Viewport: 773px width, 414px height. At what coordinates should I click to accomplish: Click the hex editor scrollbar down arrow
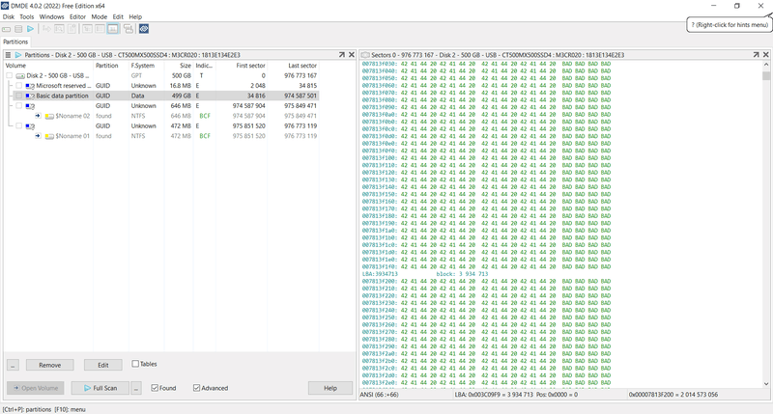click(x=766, y=384)
